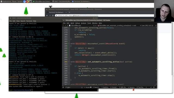174x98 pixels.
Task: Open the 1 Issues output pane
Action: 88,87
